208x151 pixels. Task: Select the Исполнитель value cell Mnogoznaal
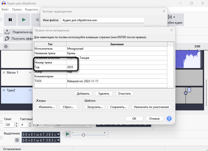point(117,49)
